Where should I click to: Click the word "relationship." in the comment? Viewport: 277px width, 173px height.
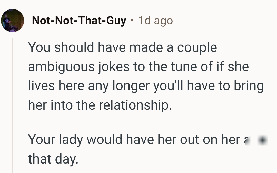[135, 105]
